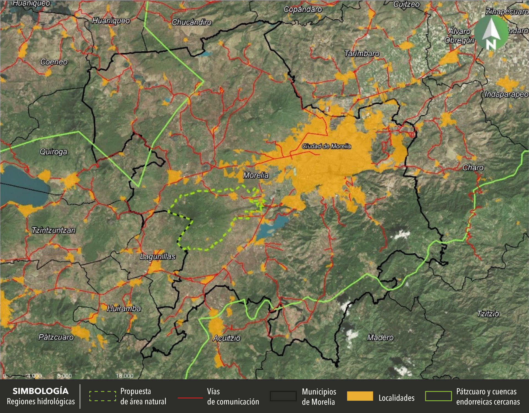Click the Morelia municipality label
This screenshot has height=413, width=529.
point(256,175)
